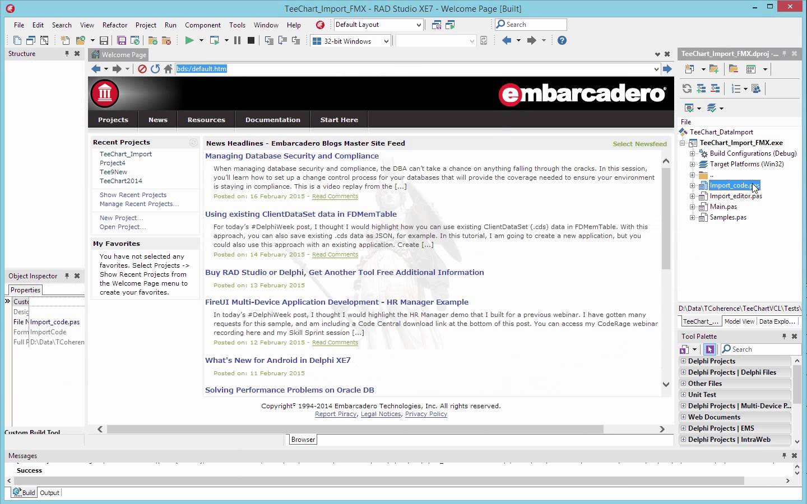Click the Privacy Policy footer link
The width and height of the screenshot is (807, 504).
coord(426,414)
